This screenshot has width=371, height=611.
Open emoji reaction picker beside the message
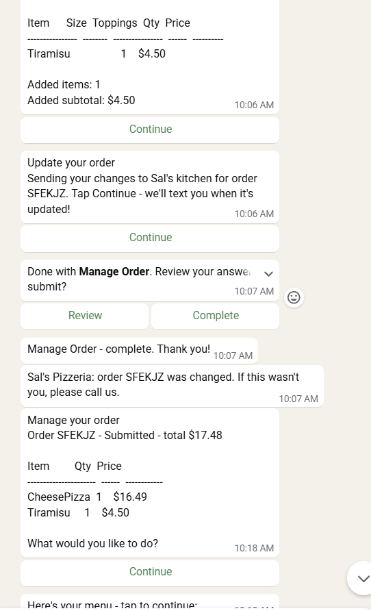(x=294, y=298)
